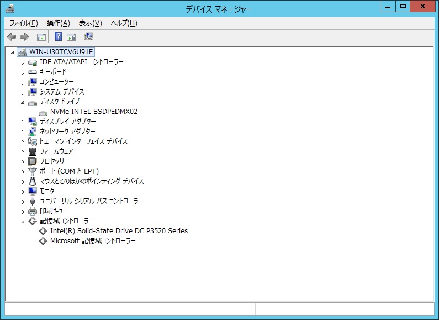Select the Microsoft 記憶域コントローラー device
Image resolution: width=439 pixels, height=320 pixels.
click(x=93, y=241)
